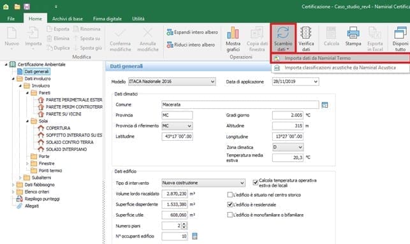The height and width of the screenshot is (244, 410).
Task: Select Dati generali tree node
Action: coord(36,71)
